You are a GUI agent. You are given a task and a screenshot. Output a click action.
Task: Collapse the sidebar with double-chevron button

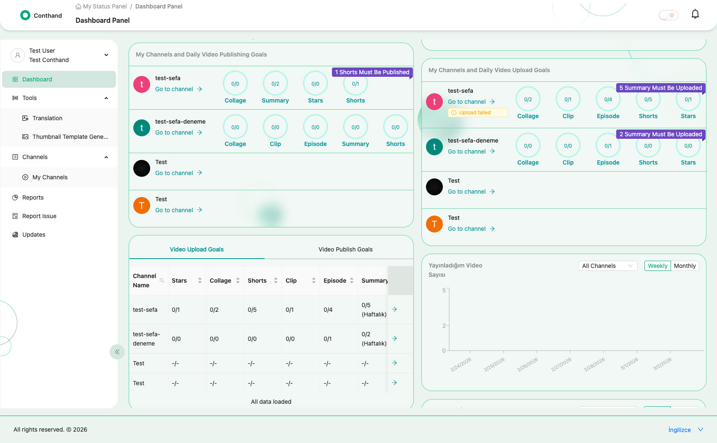click(117, 352)
